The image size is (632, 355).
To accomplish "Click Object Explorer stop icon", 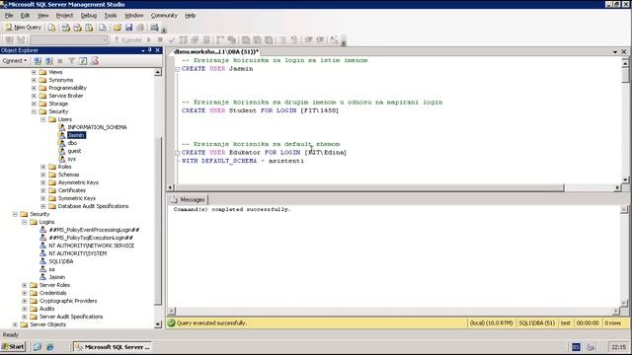I will [60, 61].
